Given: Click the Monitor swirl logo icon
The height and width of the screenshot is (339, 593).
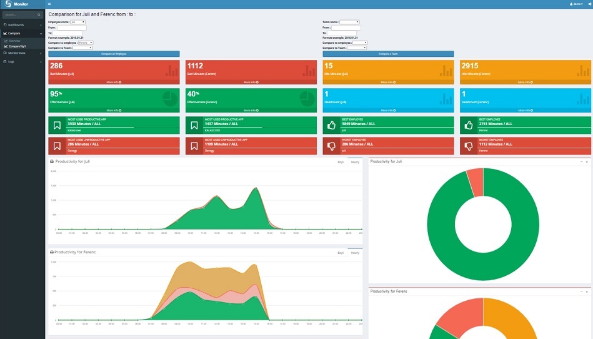Looking at the screenshot, I should 8,4.
